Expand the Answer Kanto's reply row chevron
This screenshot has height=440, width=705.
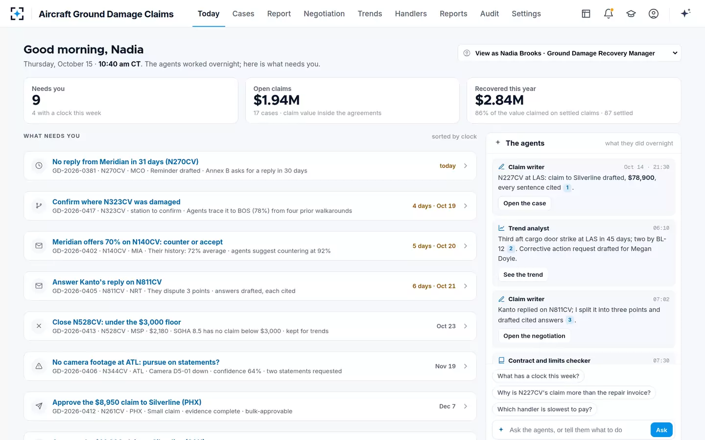pyautogui.click(x=466, y=286)
